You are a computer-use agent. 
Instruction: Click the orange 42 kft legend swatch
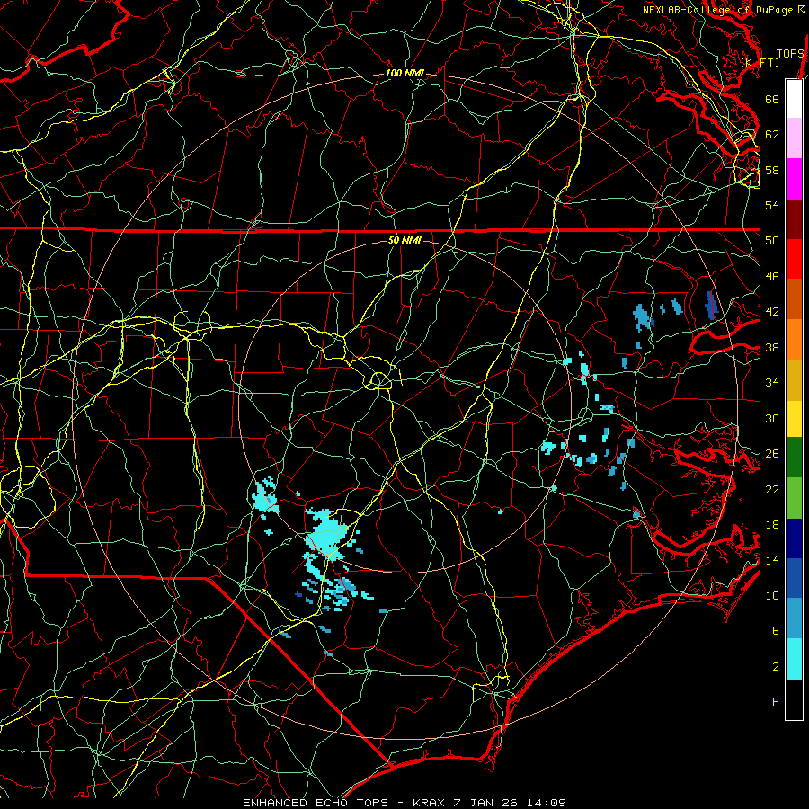coord(794,340)
